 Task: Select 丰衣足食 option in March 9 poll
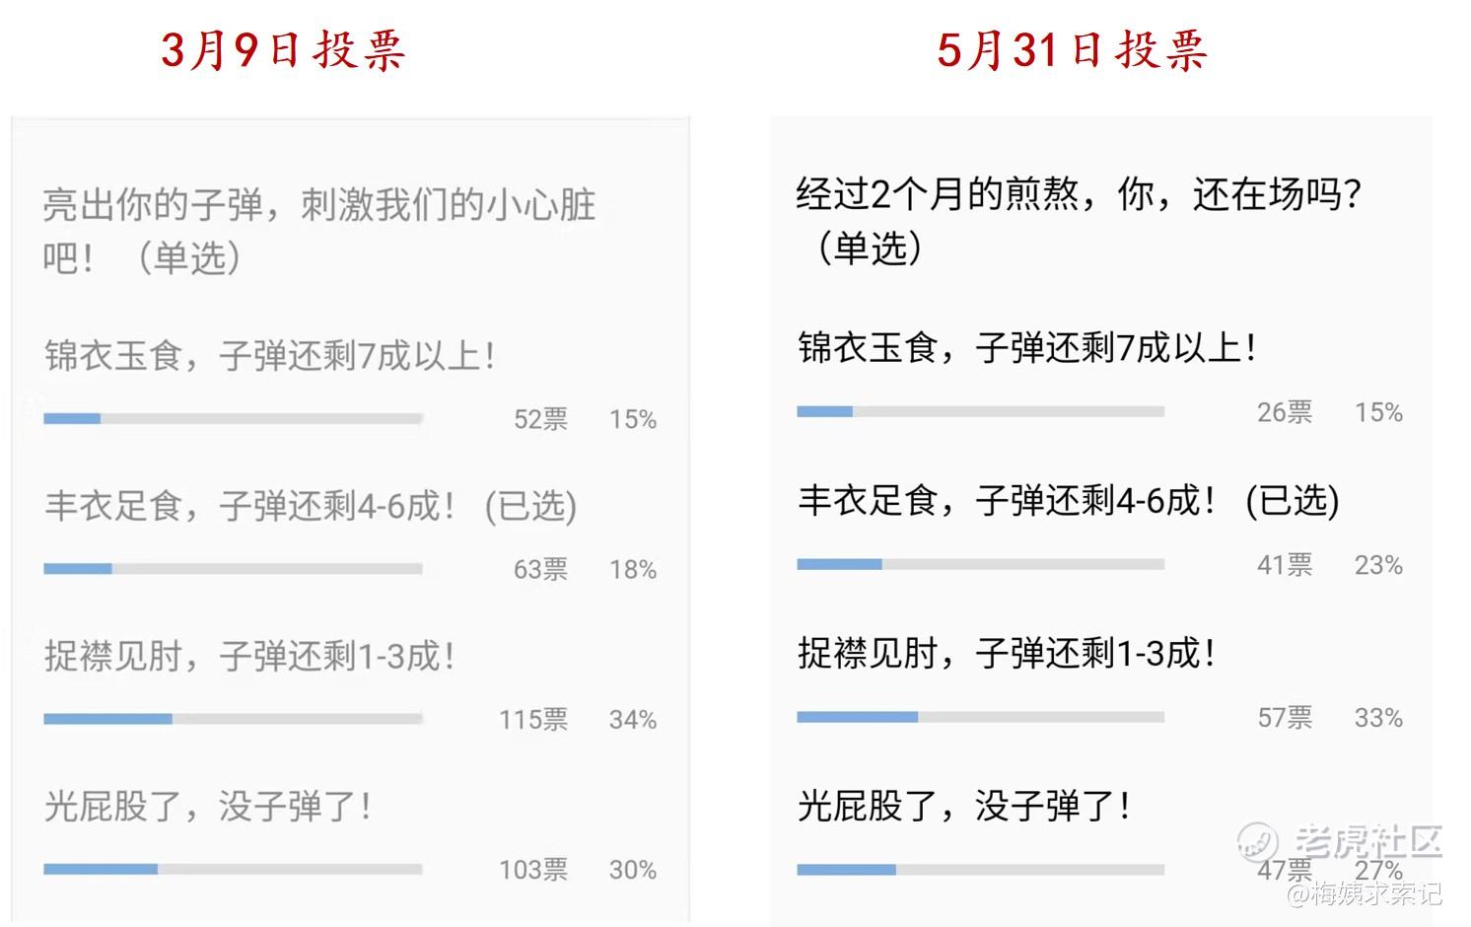tap(310, 506)
